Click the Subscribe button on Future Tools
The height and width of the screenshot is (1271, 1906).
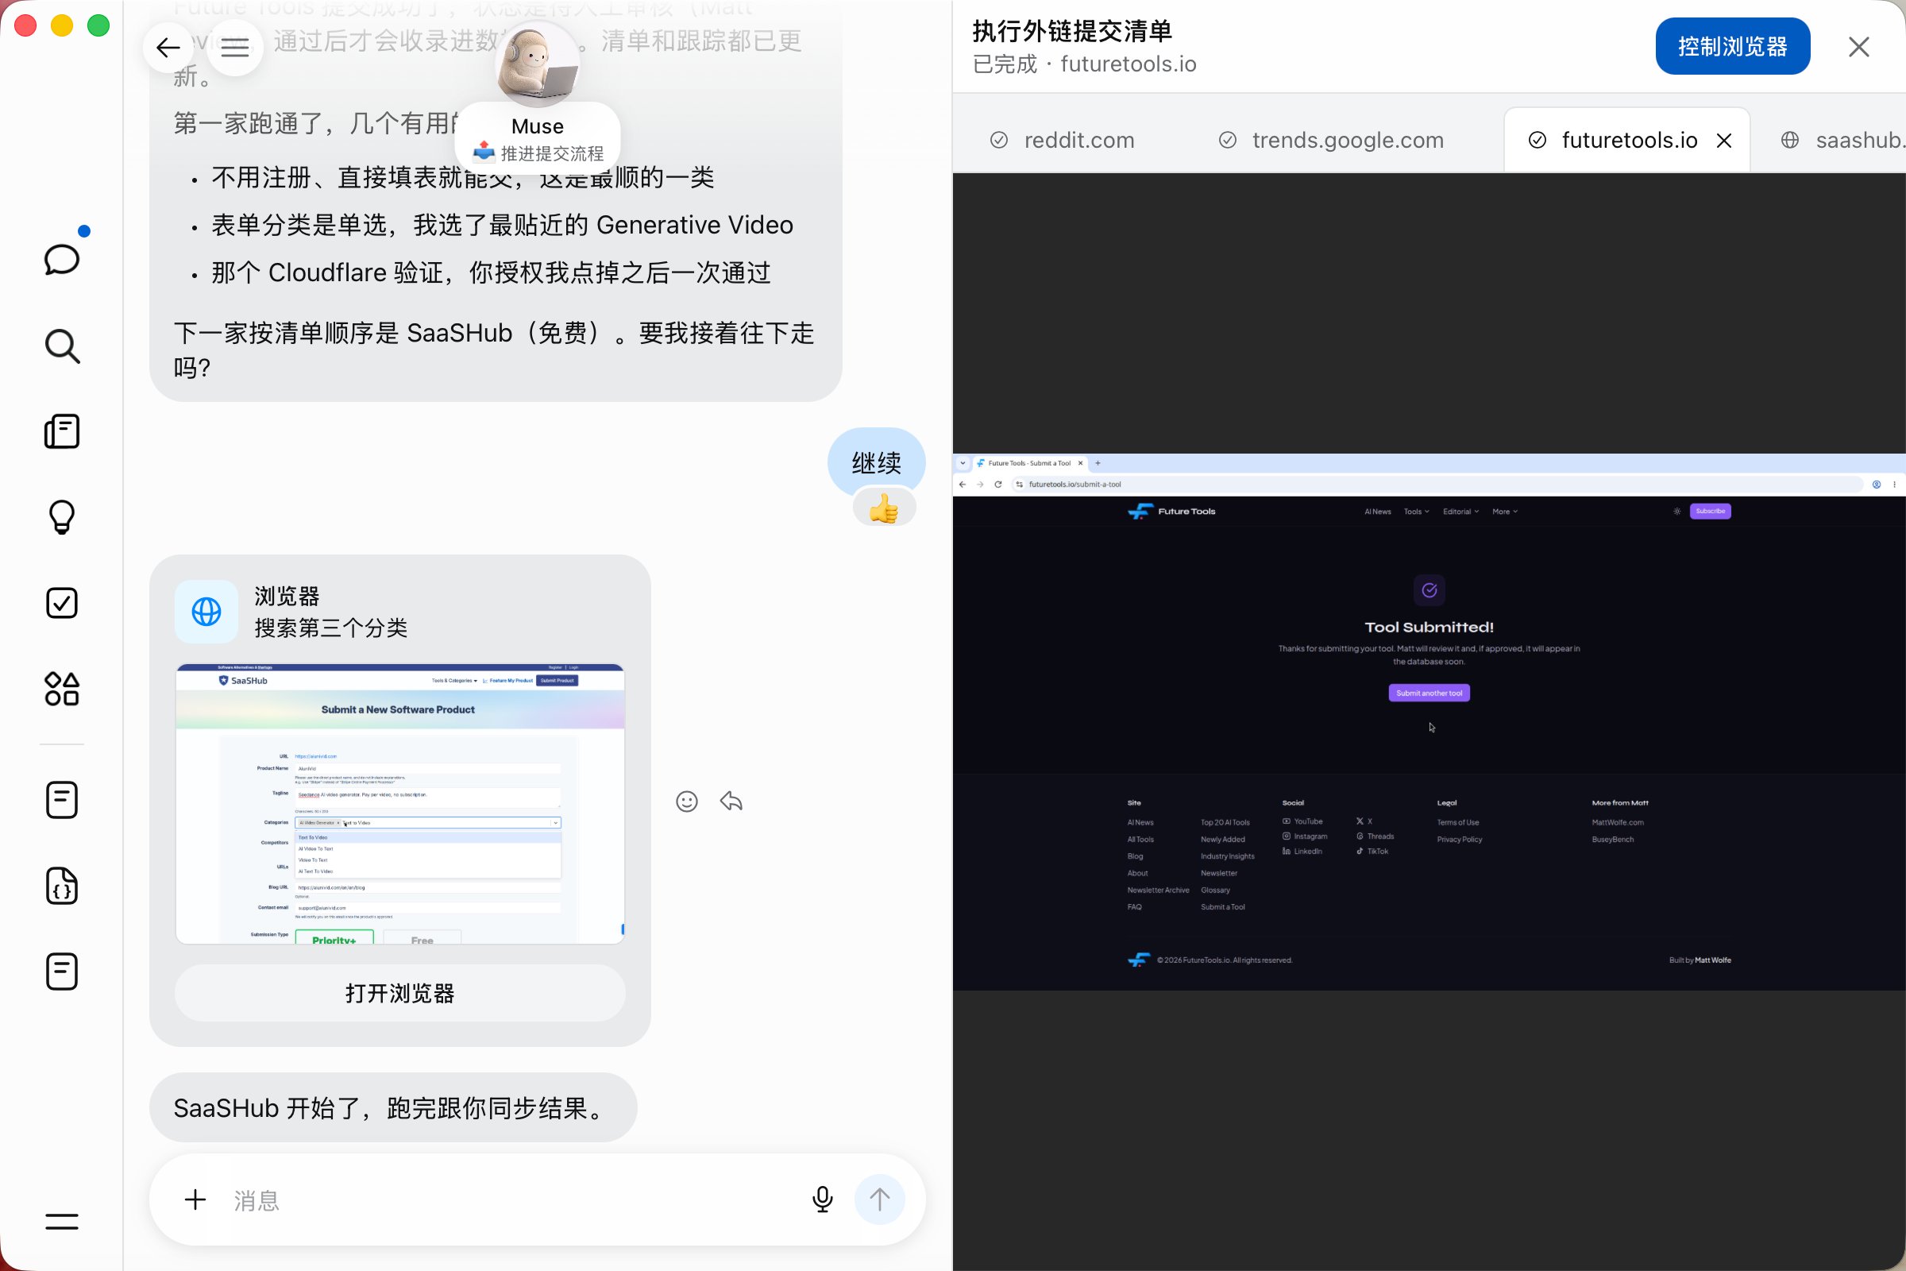1710,512
